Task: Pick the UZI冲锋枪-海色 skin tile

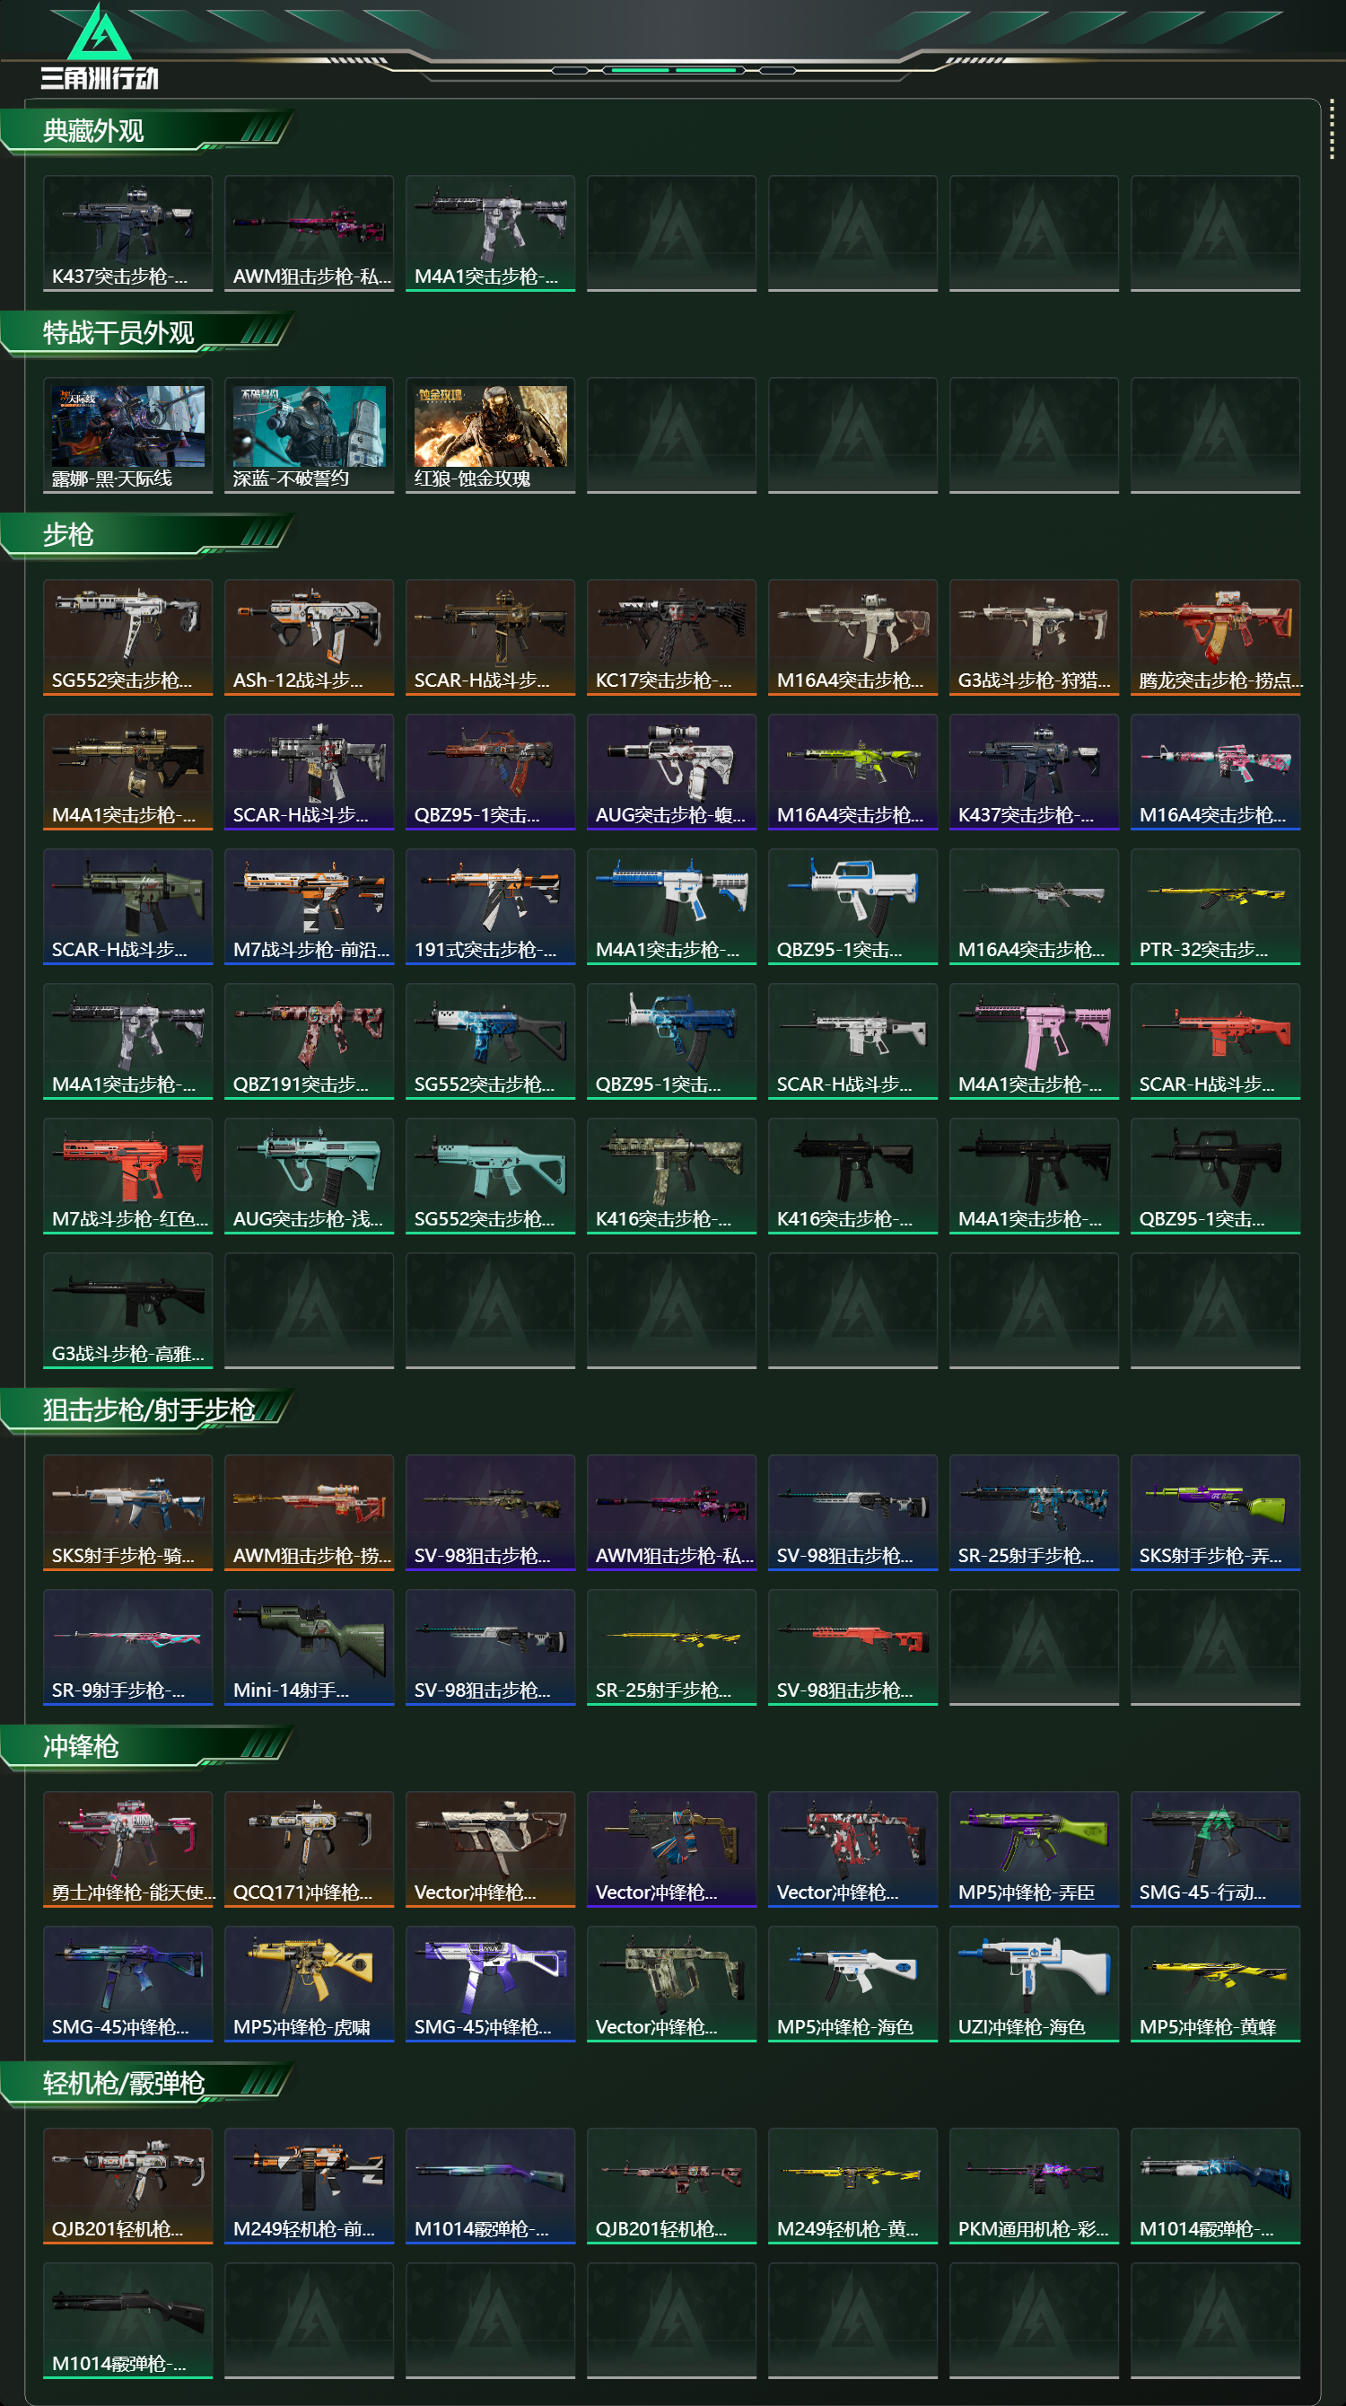Action: click(x=1035, y=1983)
